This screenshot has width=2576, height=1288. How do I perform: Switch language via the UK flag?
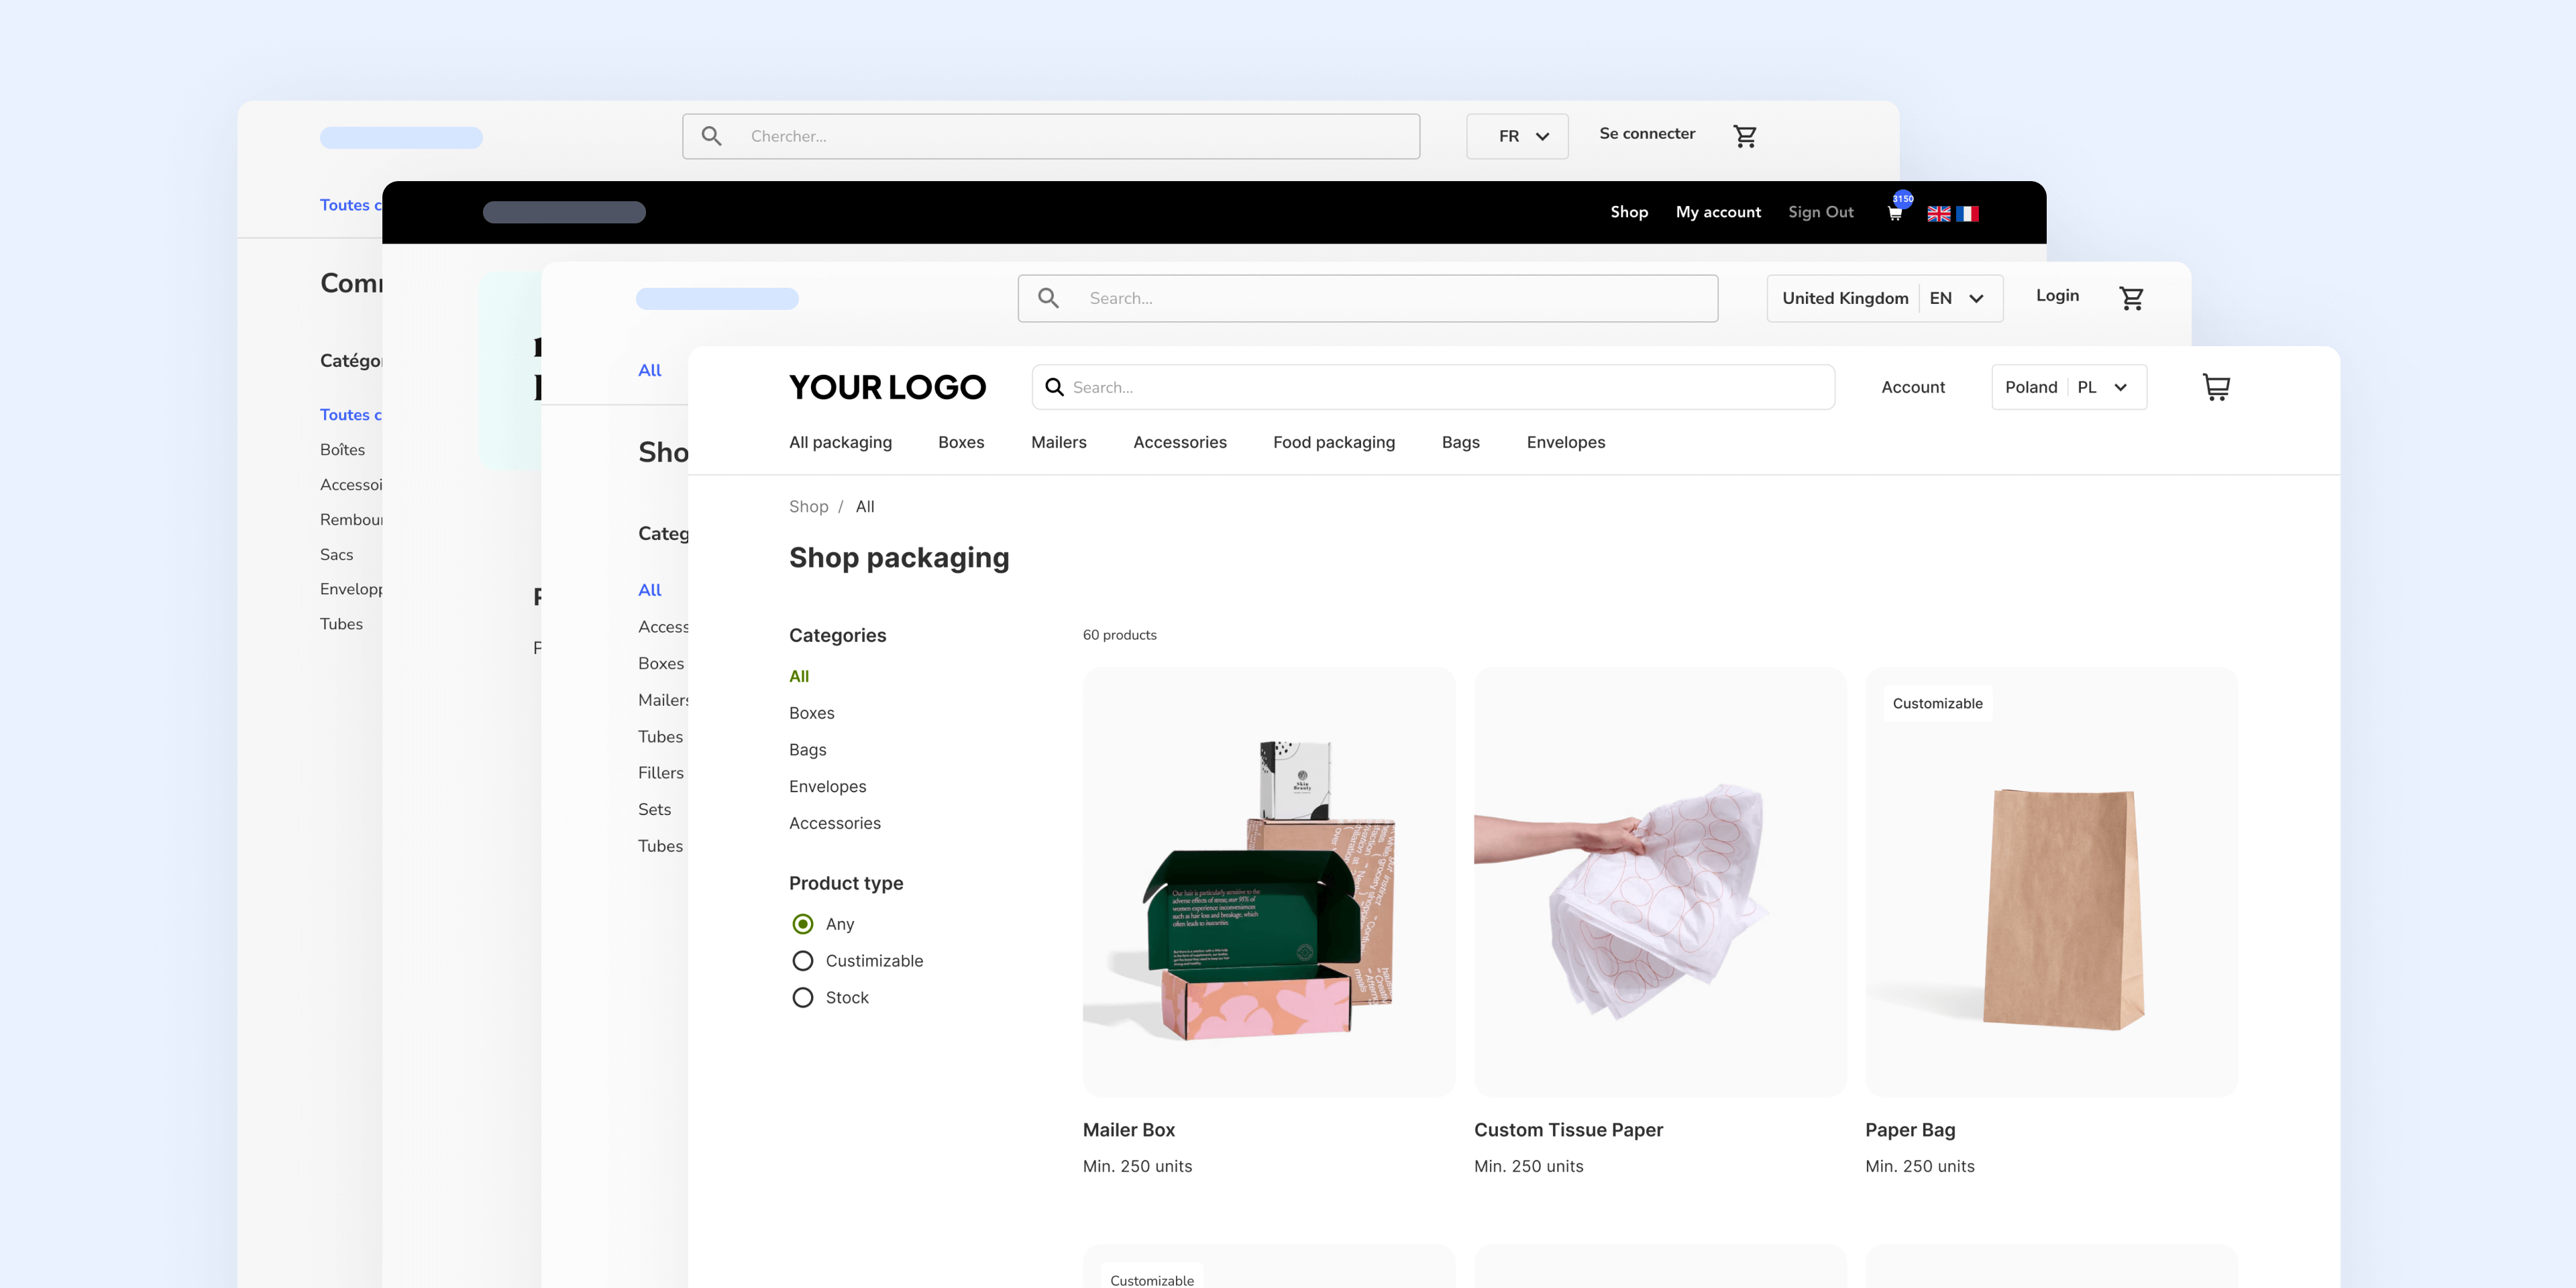click(1939, 213)
